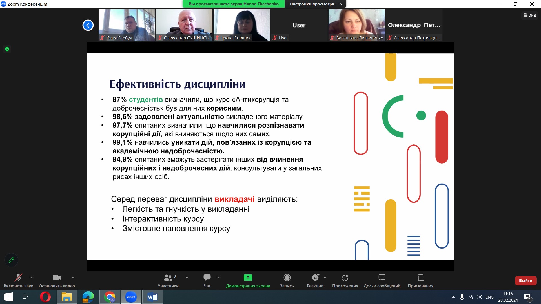
Task: Start recording with Запись button
Action: (287, 278)
